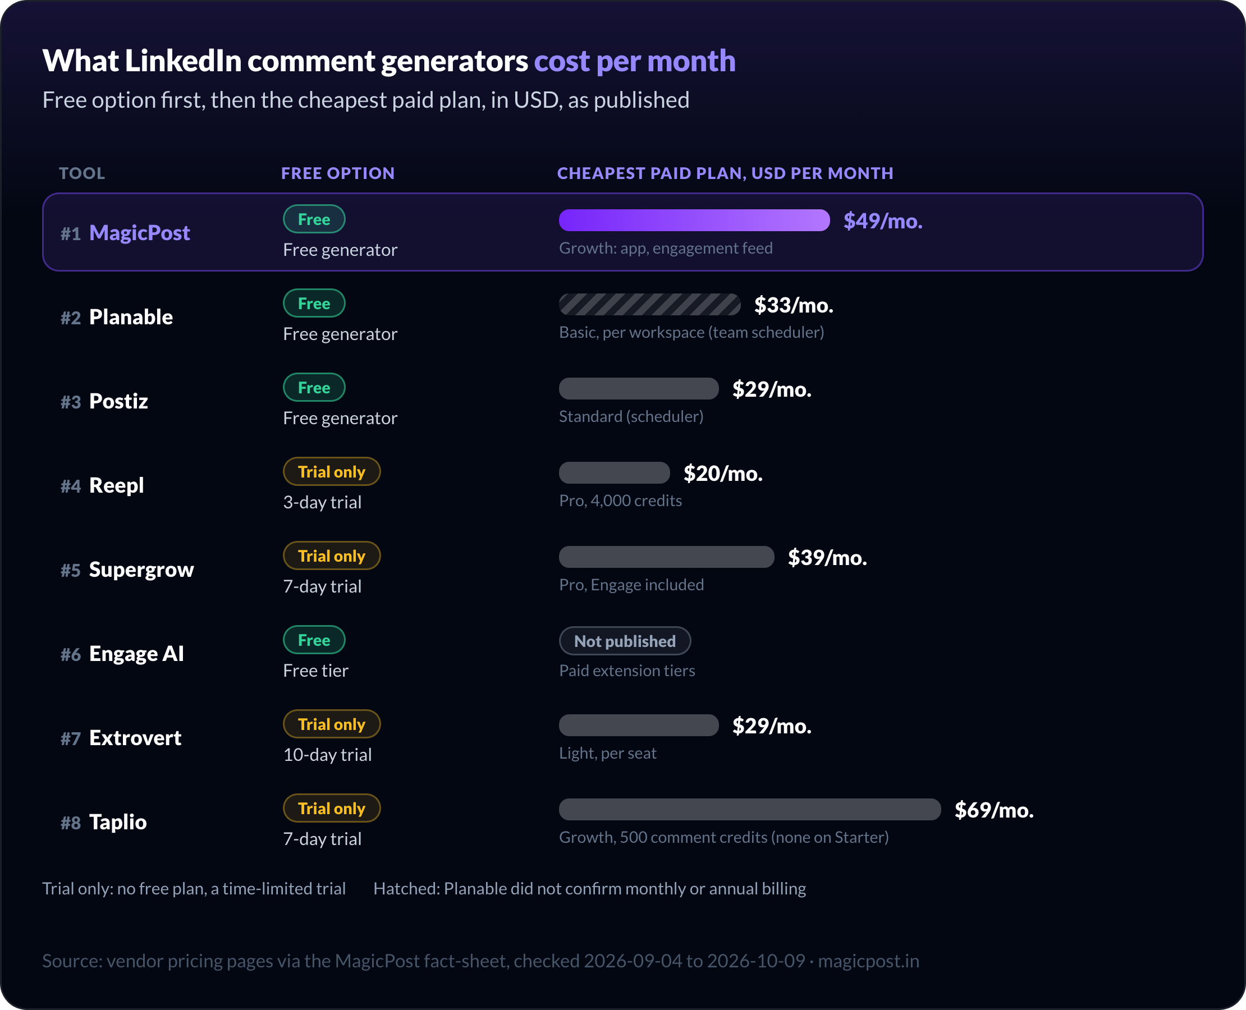Click the $49/mo. price label
1246x1010 pixels.
pyautogui.click(x=883, y=221)
